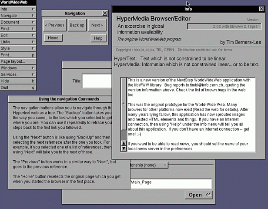The width and height of the screenshot is (268, 209).
Task: Click the Document submenu arrow indicator
Action: [x=33, y=22]
